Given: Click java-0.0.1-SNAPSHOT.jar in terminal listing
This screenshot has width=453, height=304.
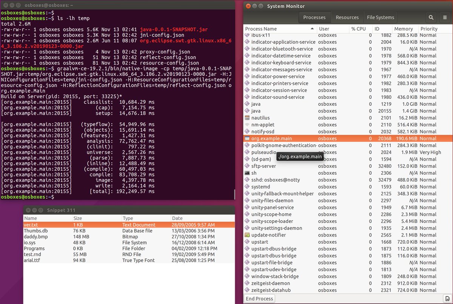Looking at the screenshot, I should pyautogui.click(x=174, y=29).
